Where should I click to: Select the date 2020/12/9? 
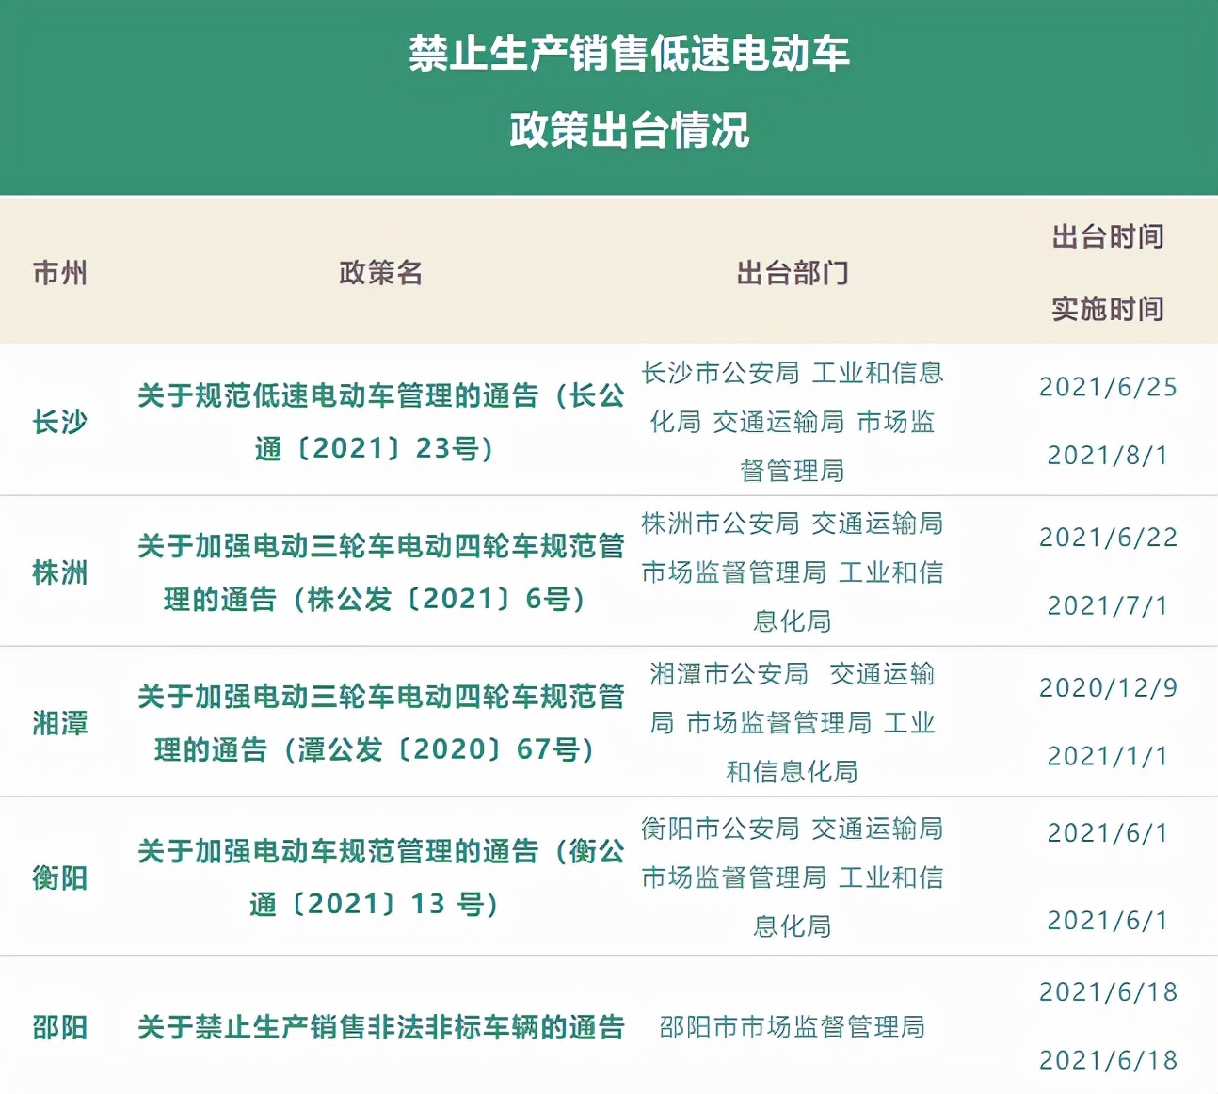(1108, 688)
